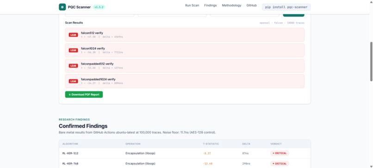373x168 pixels.
Task: Click the DELTA column header
Action: click(246, 144)
